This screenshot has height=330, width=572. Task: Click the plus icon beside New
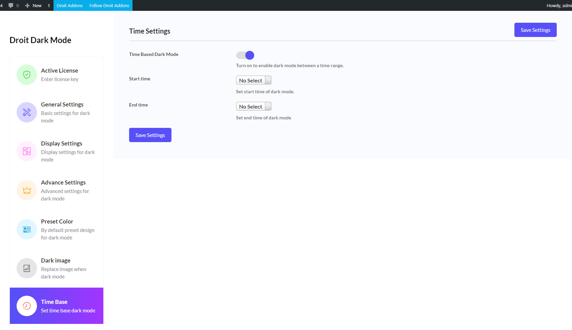(27, 5)
